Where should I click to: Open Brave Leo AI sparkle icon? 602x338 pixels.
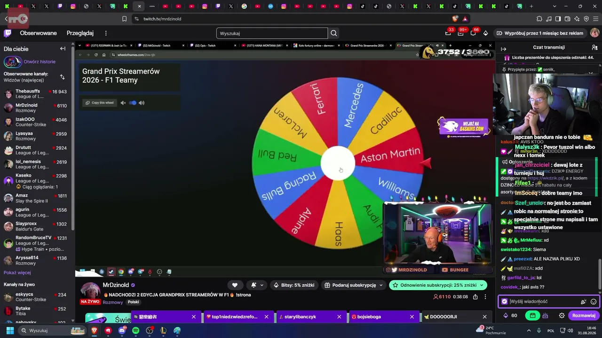pos(577,19)
